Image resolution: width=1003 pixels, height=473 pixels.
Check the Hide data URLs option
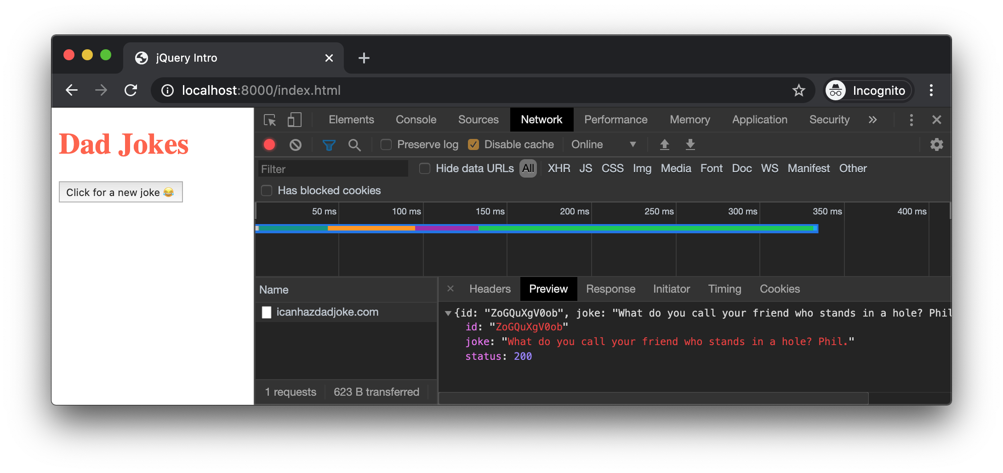tap(425, 169)
